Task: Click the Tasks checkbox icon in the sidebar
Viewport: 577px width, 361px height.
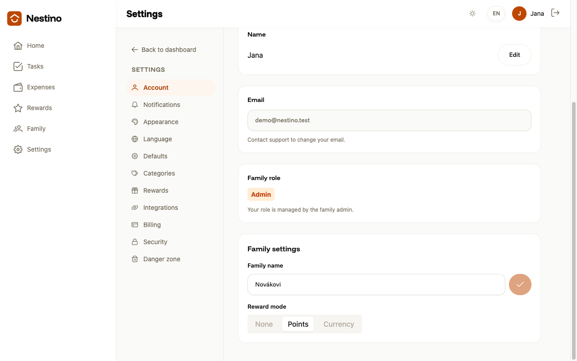Action: (x=18, y=66)
